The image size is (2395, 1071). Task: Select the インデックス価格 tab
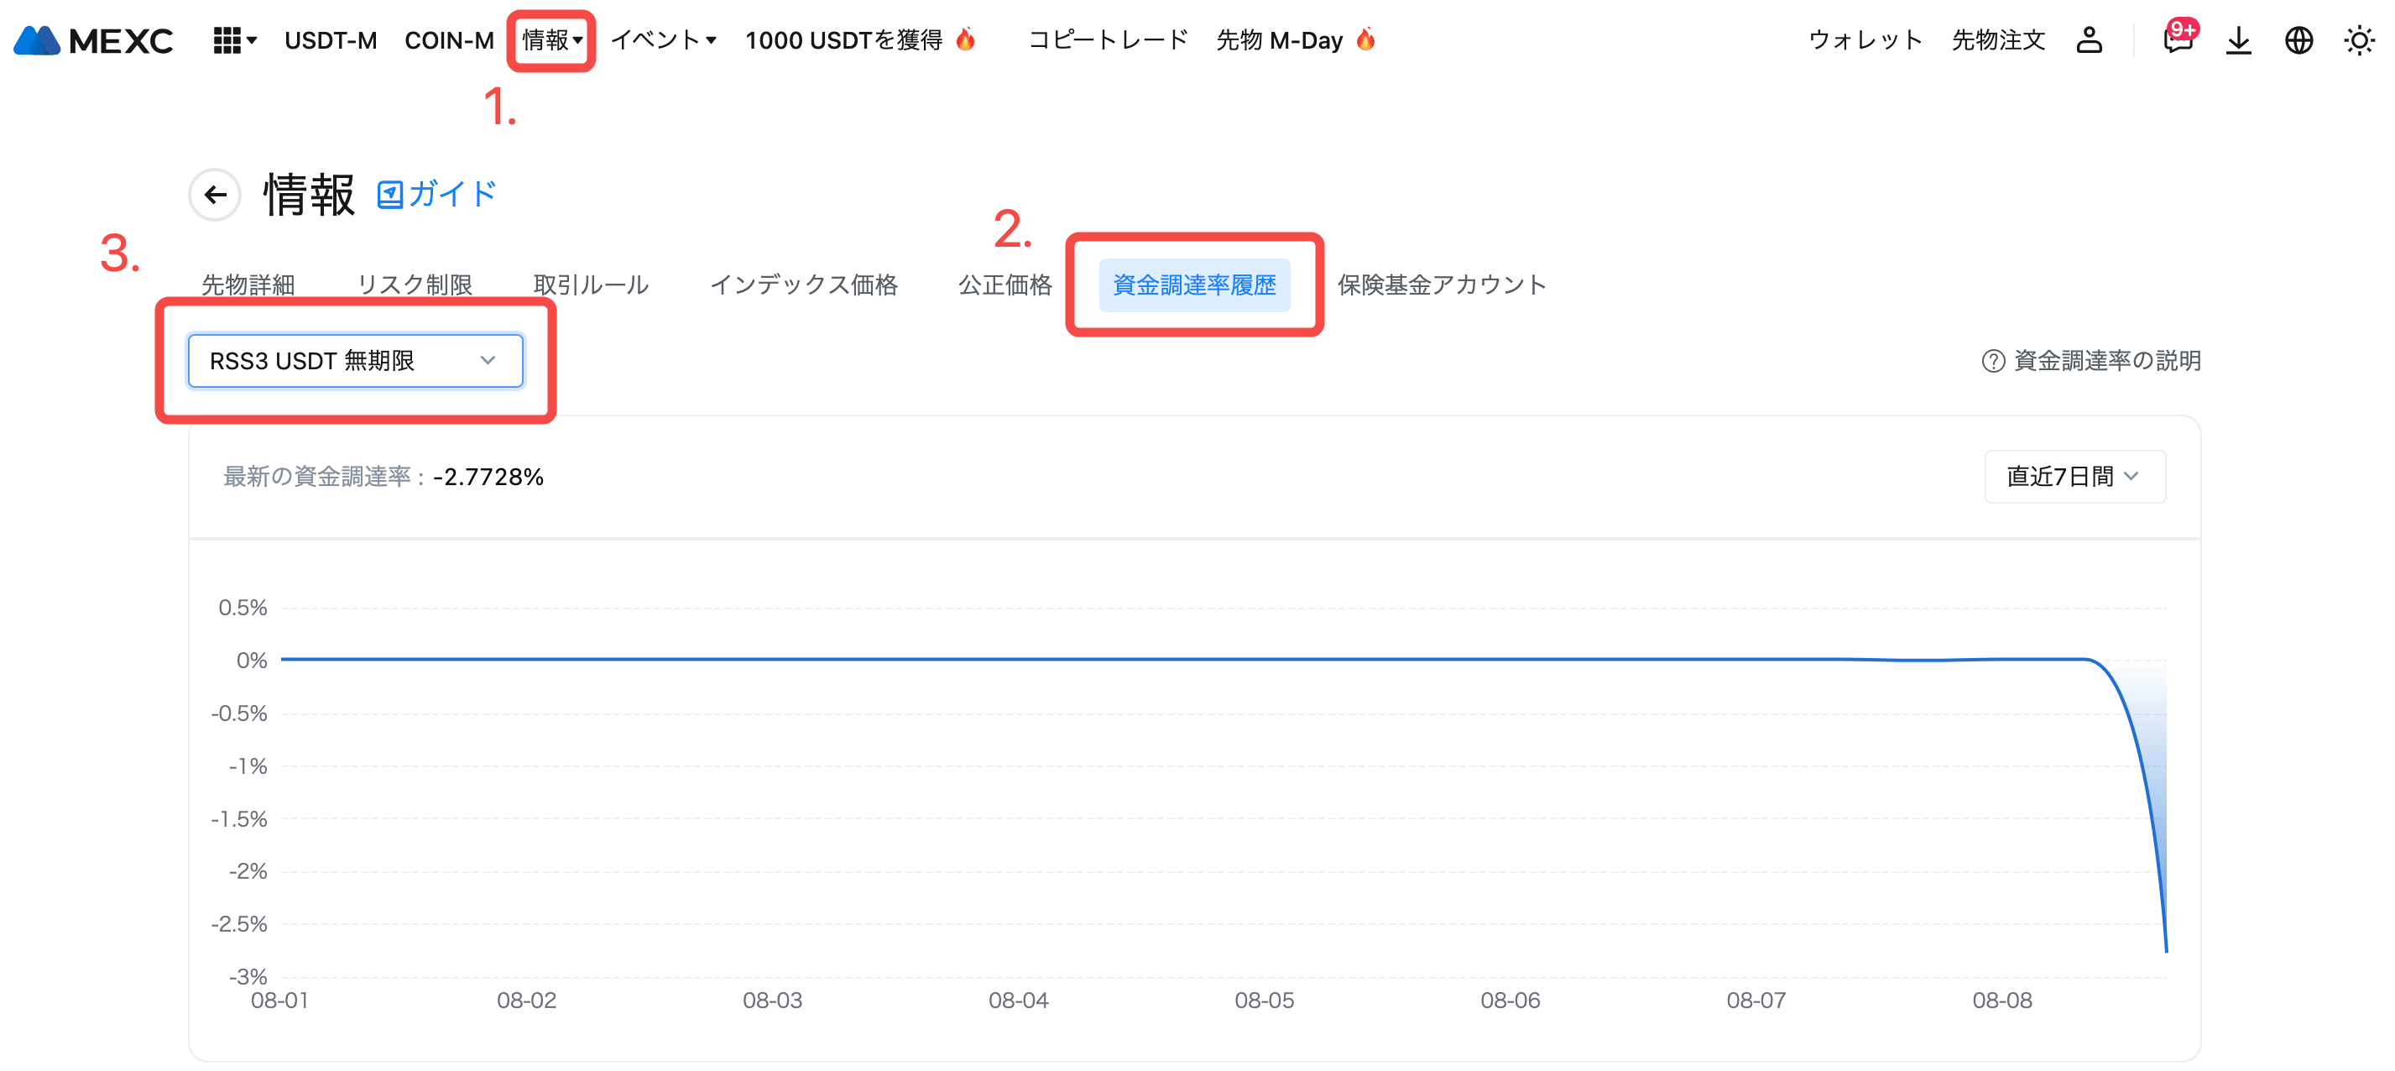click(803, 285)
